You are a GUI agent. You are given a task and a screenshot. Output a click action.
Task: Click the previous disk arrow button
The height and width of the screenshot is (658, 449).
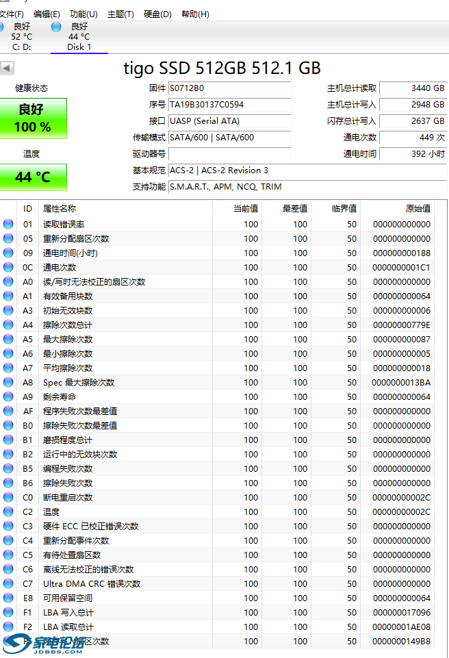click(7, 68)
